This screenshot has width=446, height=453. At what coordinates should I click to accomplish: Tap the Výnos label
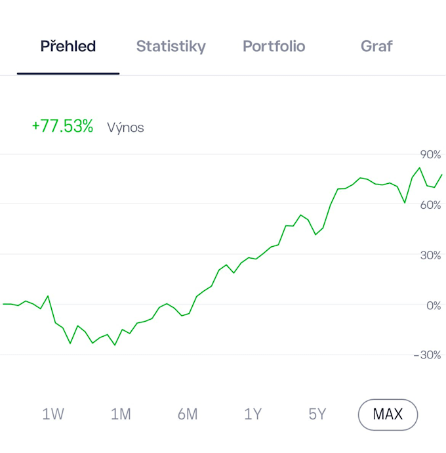(125, 127)
